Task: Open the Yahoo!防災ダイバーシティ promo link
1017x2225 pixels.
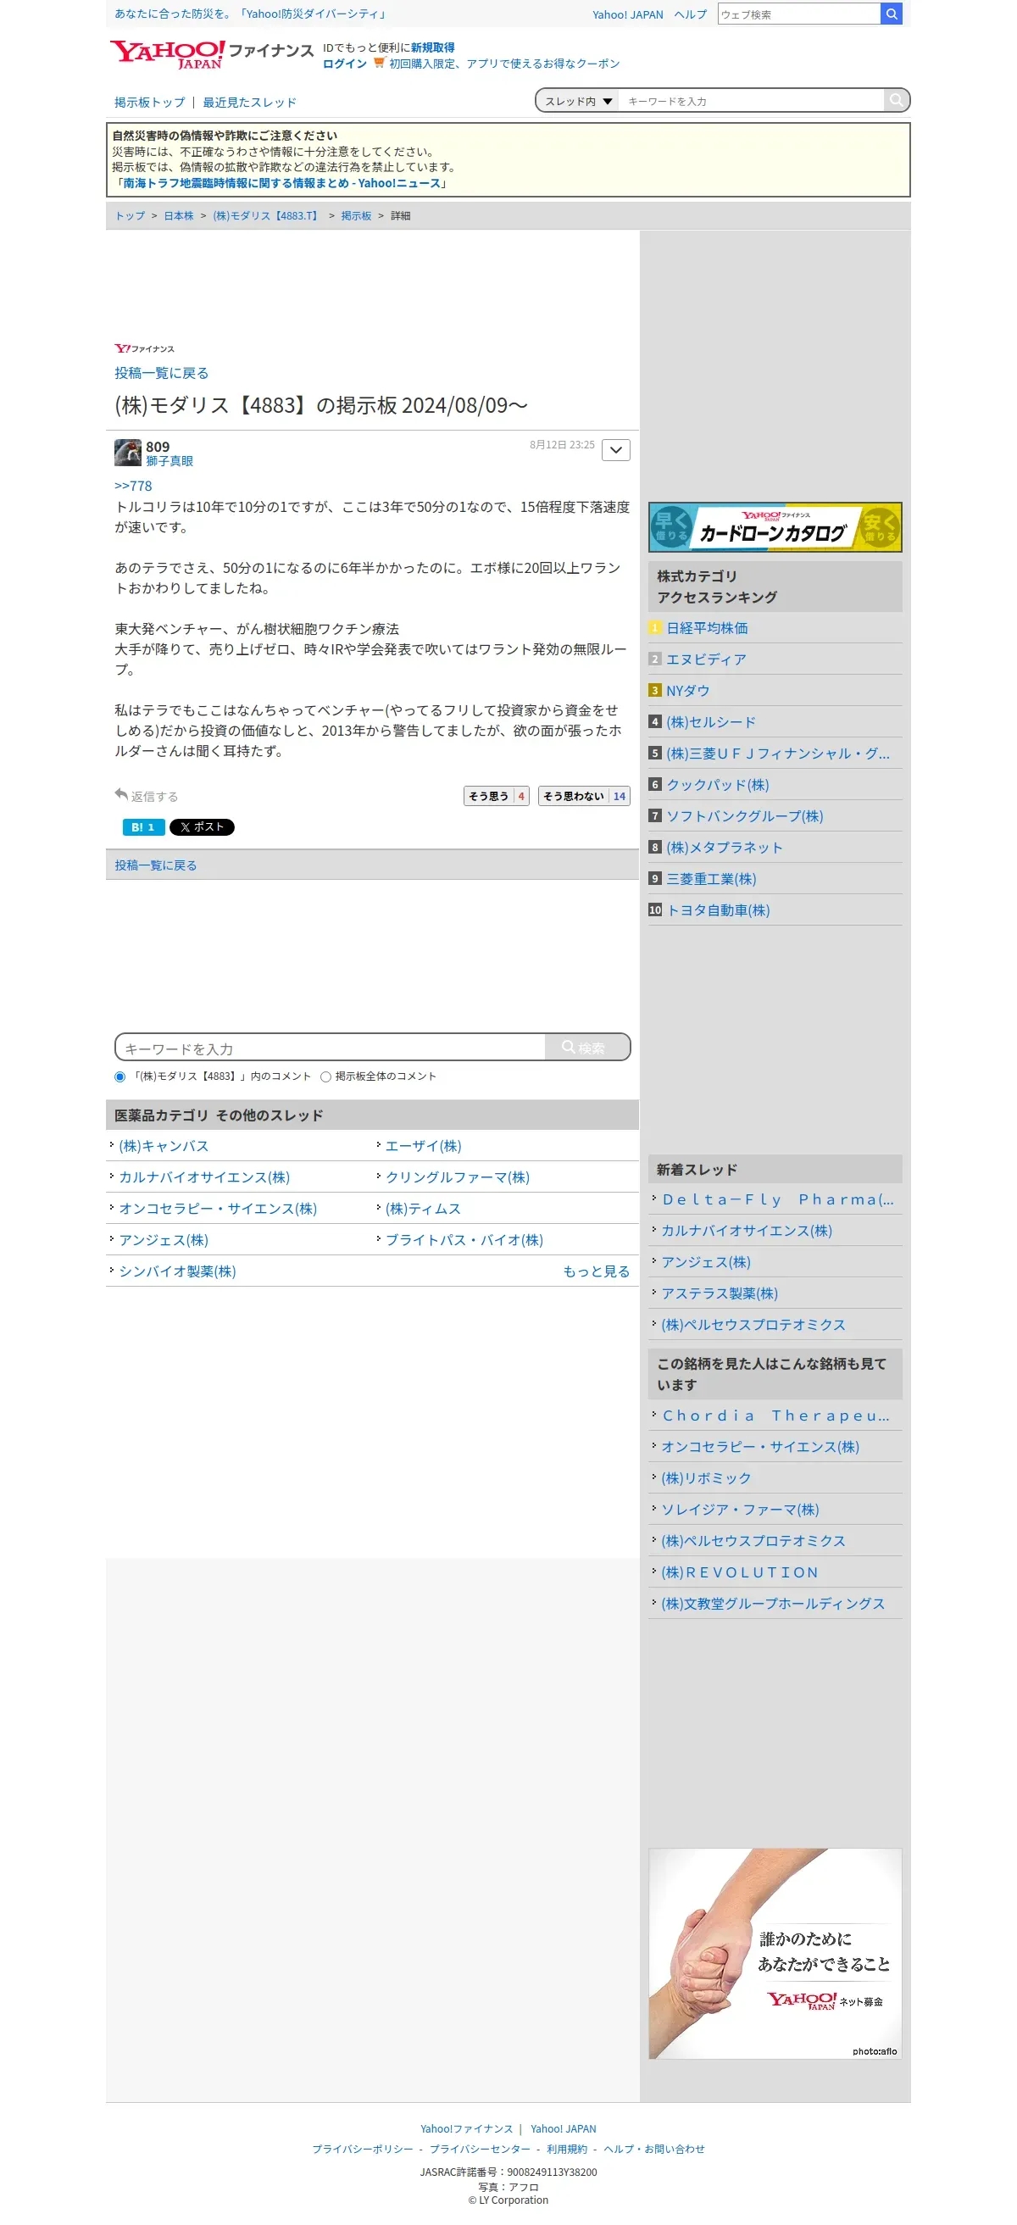Action: pos(250,14)
